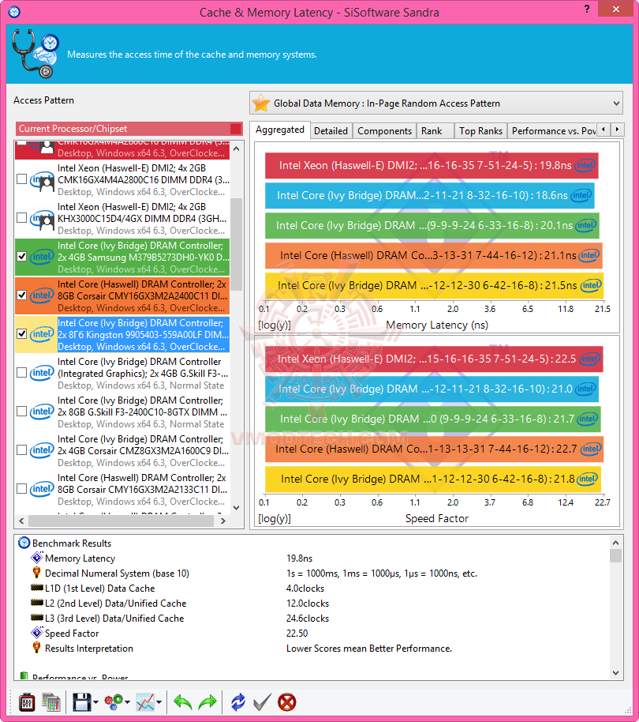The height and width of the screenshot is (722, 639).
Task: Click the floppy disk save icon
Action: click(82, 702)
